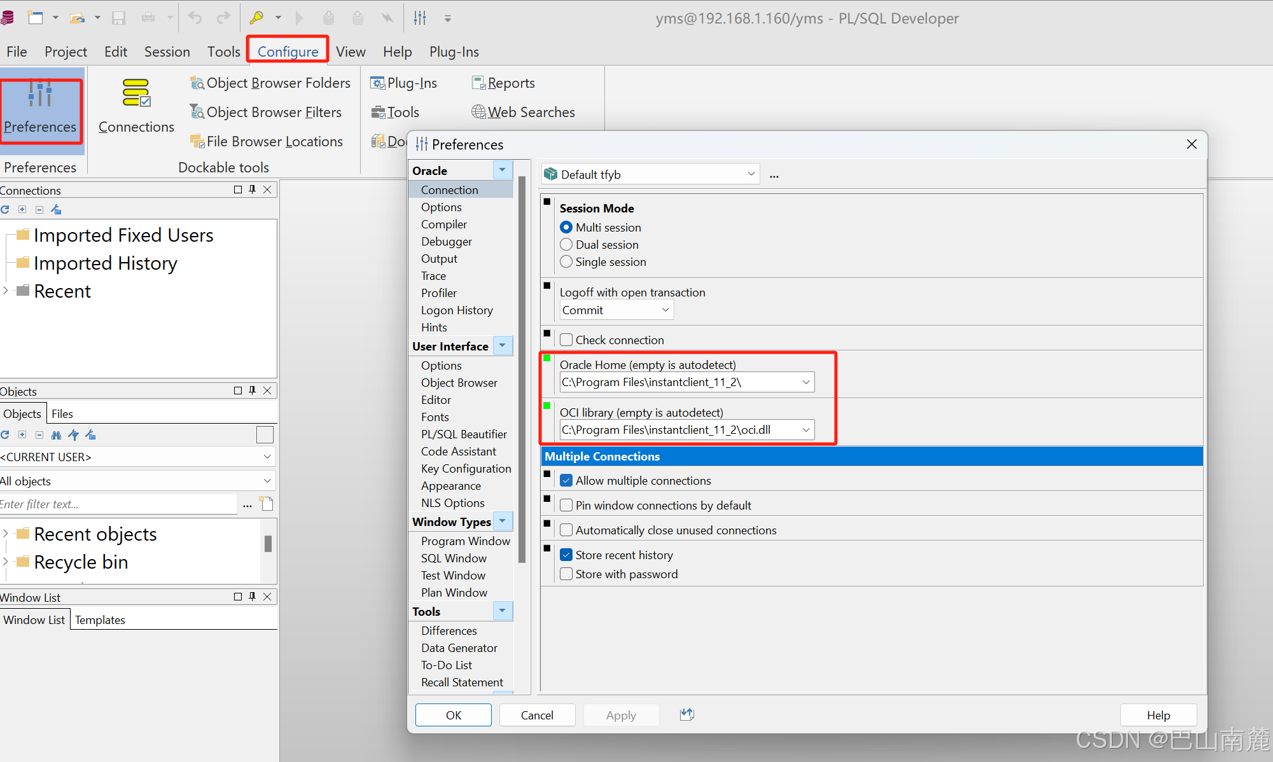Select Multi session radio button
The height and width of the screenshot is (762, 1273).
[566, 227]
